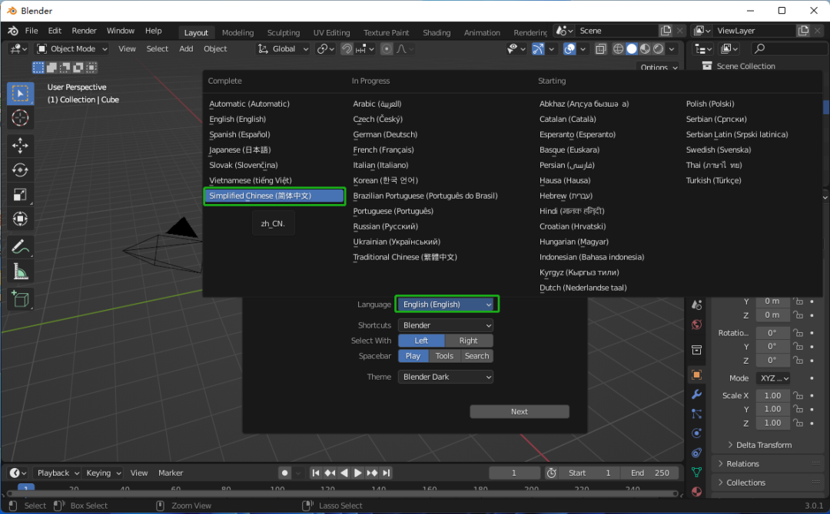
Task: Open the Shortcuts dropdown
Action: click(x=446, y=325)
